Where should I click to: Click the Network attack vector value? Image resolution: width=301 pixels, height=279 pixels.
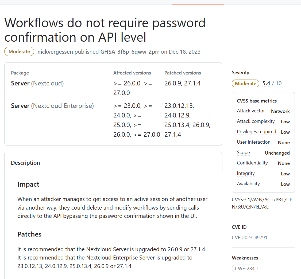tap(280, 111)
